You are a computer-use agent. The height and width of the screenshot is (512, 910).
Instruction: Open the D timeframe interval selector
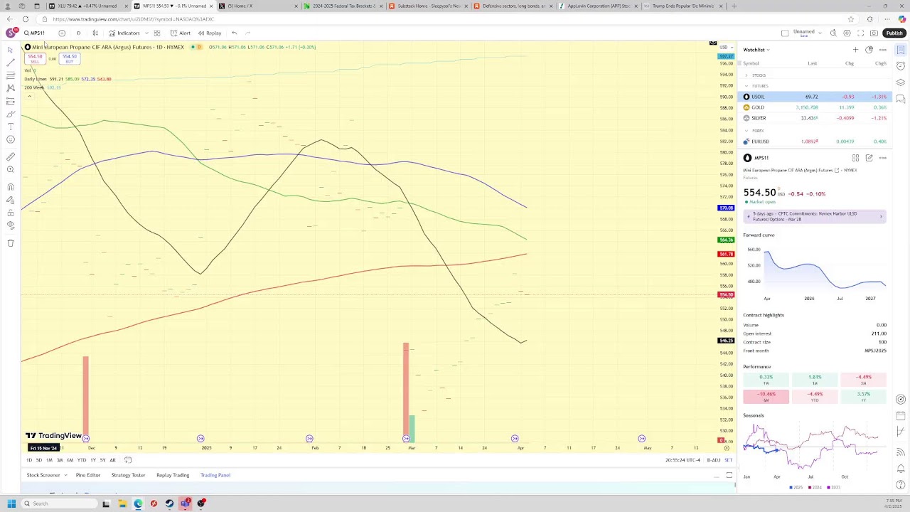pyautogui.click(x=78, y=33)
